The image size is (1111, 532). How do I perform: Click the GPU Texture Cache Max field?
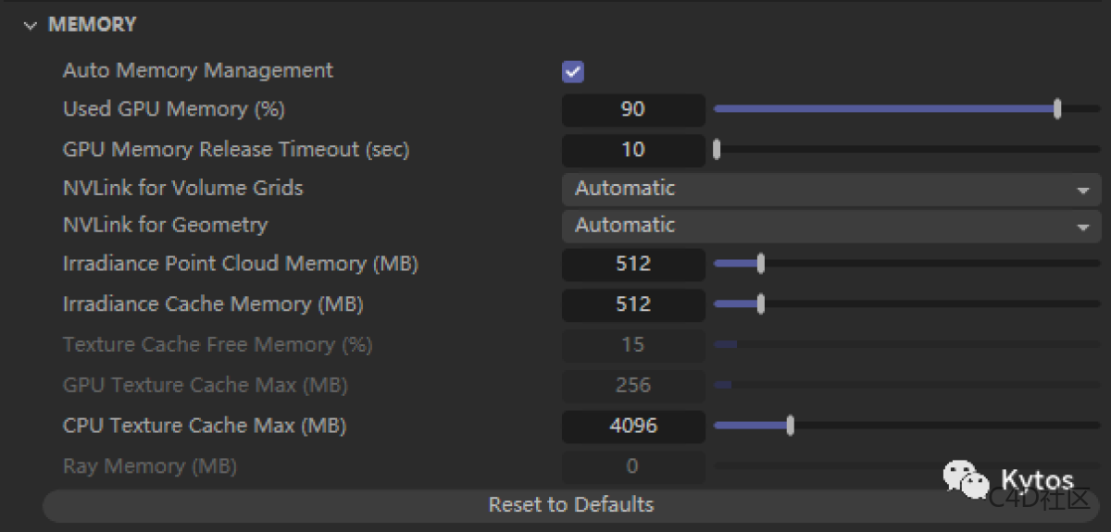pyautogui.click(x=633, y=385)
